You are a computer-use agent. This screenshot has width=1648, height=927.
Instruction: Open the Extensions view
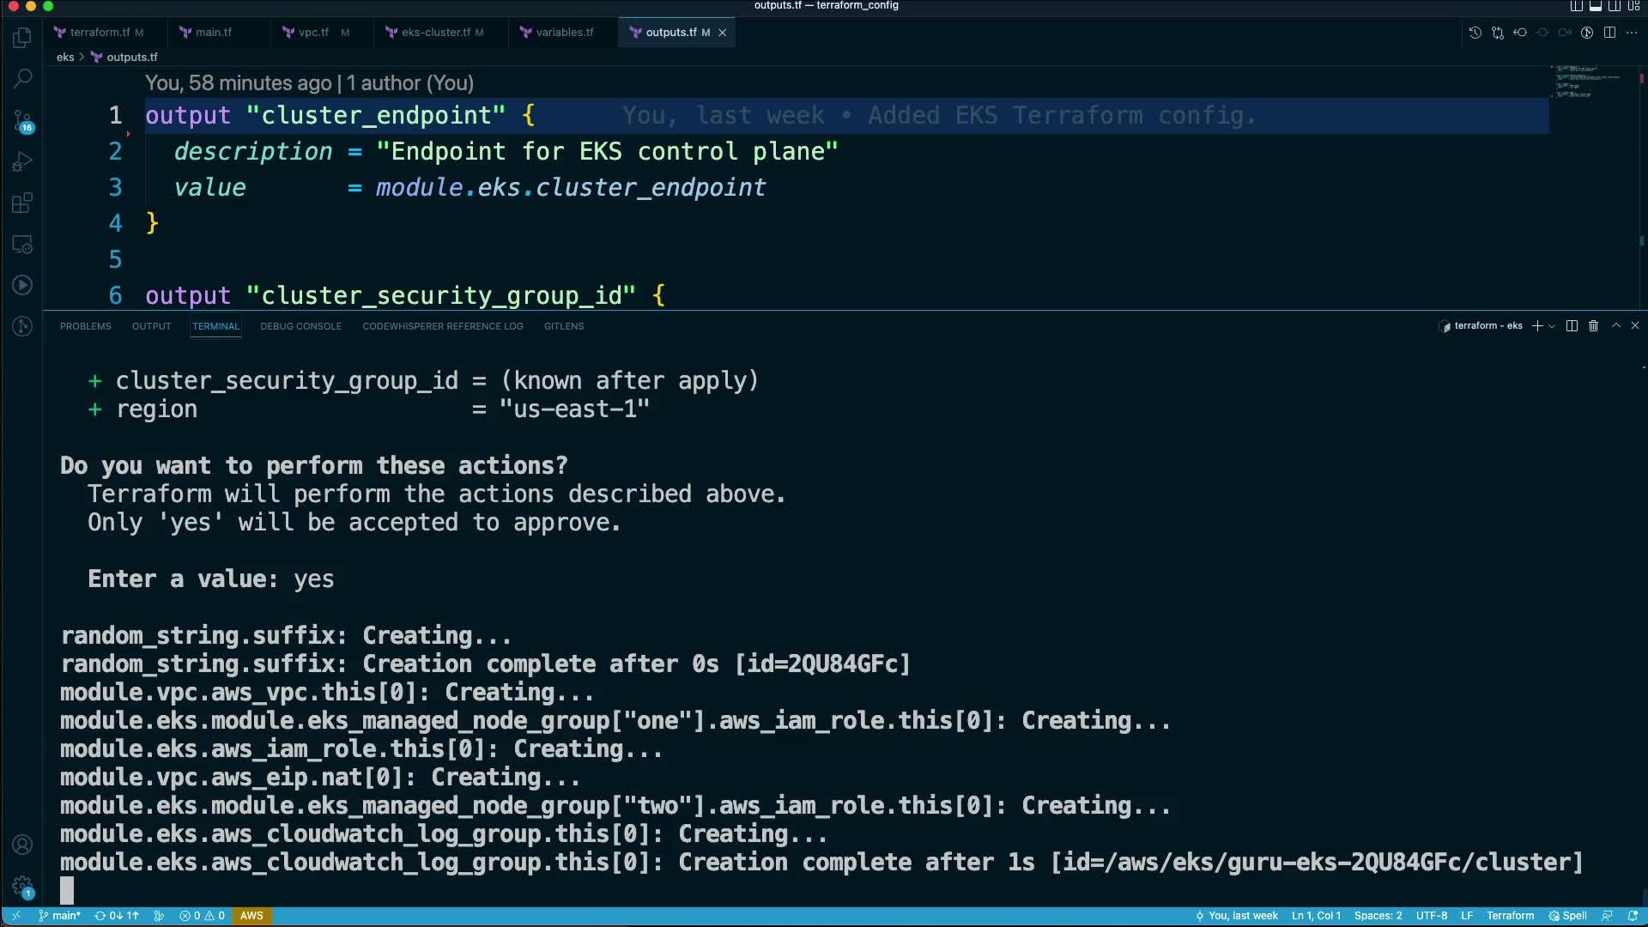click(22, 203)
